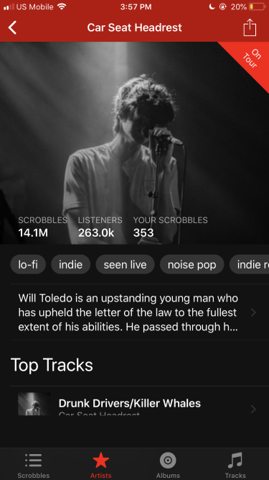Tap the back arrow icon
Image resolution: width=269 pixels, height=480 pixels.
click(x=12, y=28)
